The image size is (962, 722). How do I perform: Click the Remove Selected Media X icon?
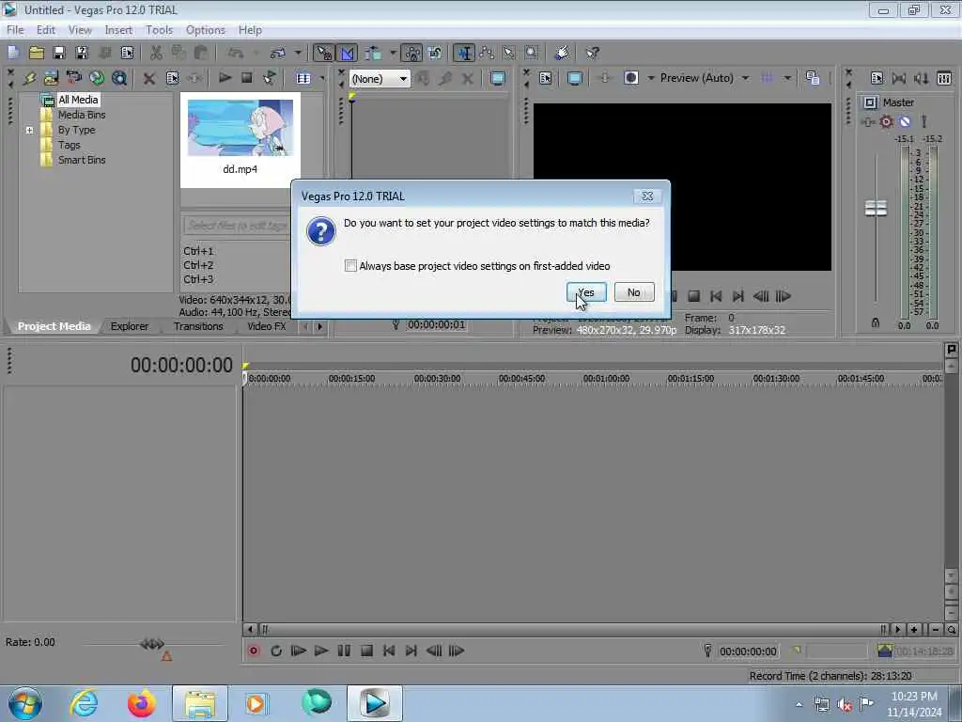click(149, 78)
